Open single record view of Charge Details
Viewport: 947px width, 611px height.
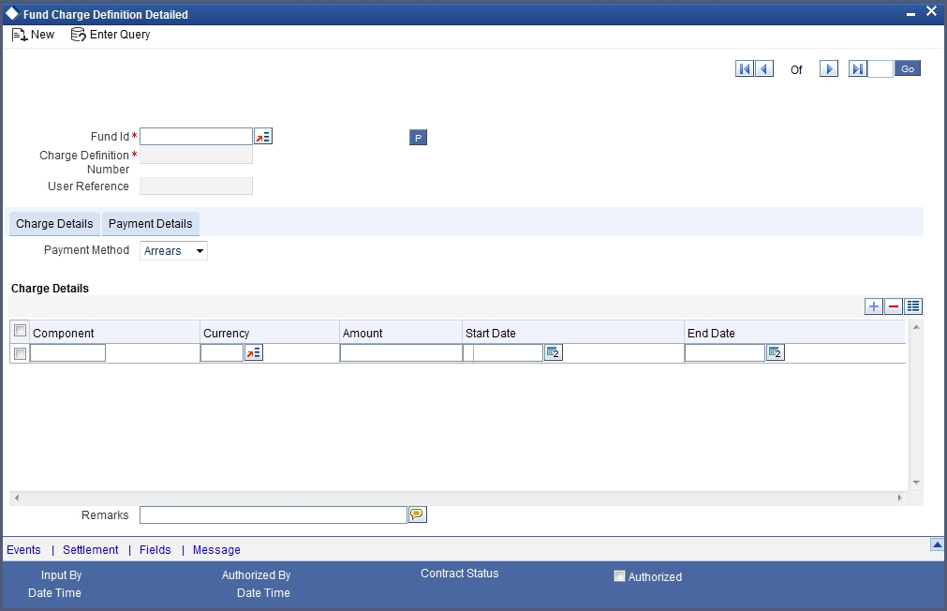coord(913,306)
